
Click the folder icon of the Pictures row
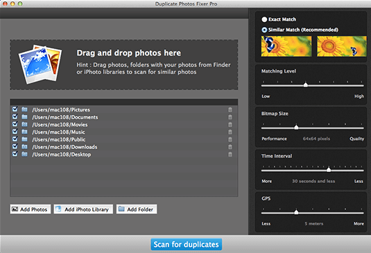(24, 110)
